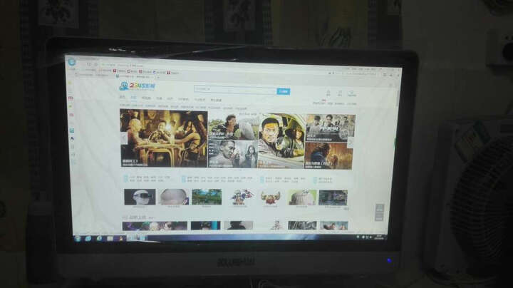Click the browser logo icon in title bar
Viewport: 513px width, 288px height.
[x=72, y=61]
